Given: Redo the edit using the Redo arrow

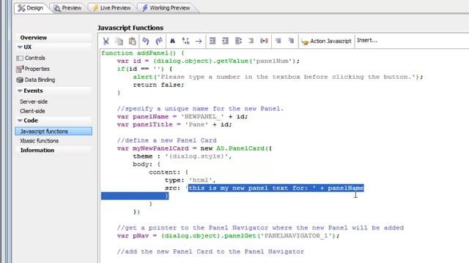Looking at the screenshot, I should pos(159,41).
